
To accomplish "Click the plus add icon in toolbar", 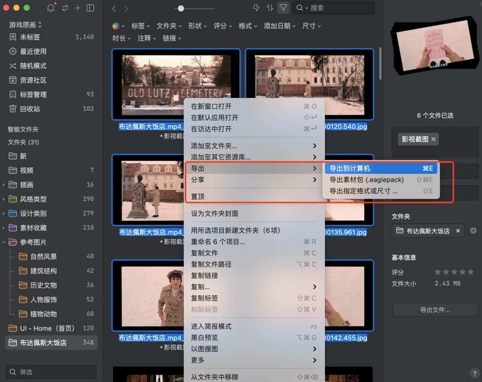I will point(78,8).
